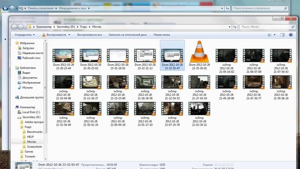Select video iw5mp 2012-10-26 22-07-25-78
The height and width of the screenshot is (169, 300).
tap(172, 114)
